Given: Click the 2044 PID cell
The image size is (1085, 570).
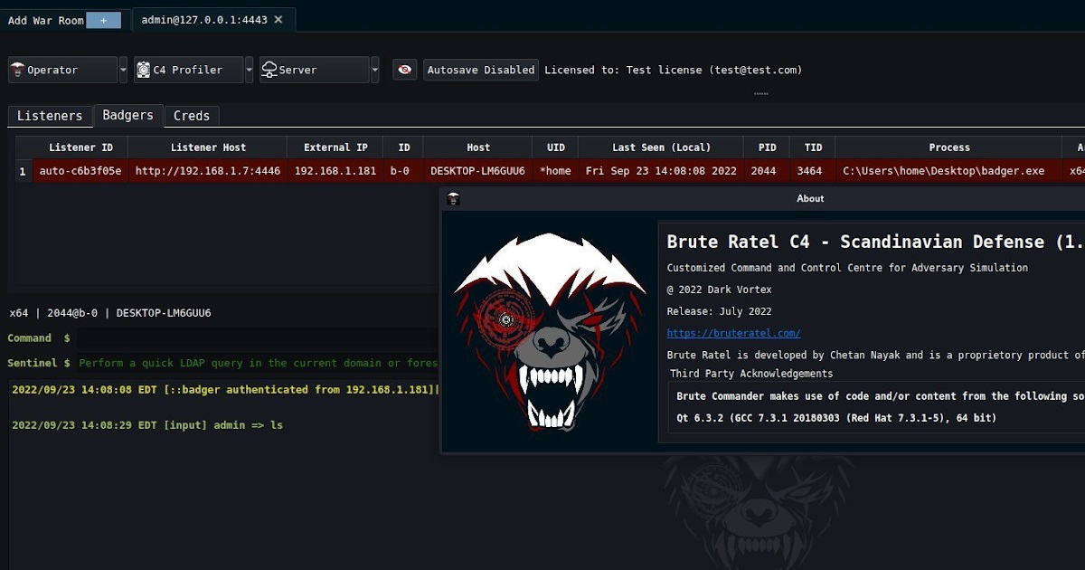Looking at the screenshot, I should coord(766,170).
